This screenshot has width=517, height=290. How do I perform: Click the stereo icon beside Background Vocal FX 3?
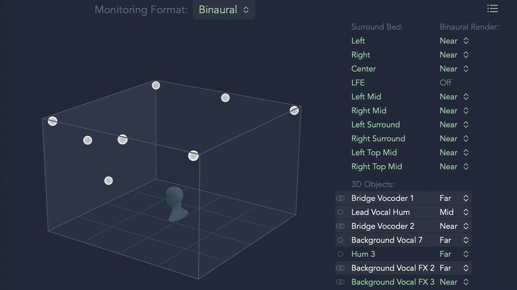(x=340, y=282)
